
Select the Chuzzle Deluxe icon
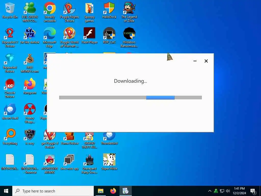coord(10,88)
